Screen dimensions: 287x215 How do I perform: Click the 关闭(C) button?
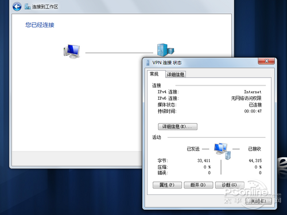click(x=259, y=201)
